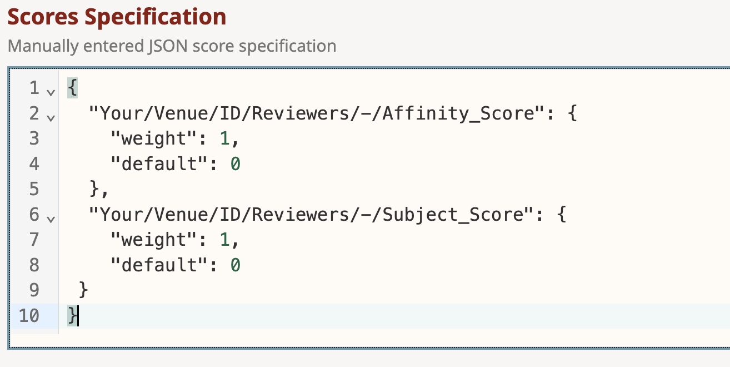Click the Scores Specification heading
Viewport: 730px width, 367px height.
point(117,17)
